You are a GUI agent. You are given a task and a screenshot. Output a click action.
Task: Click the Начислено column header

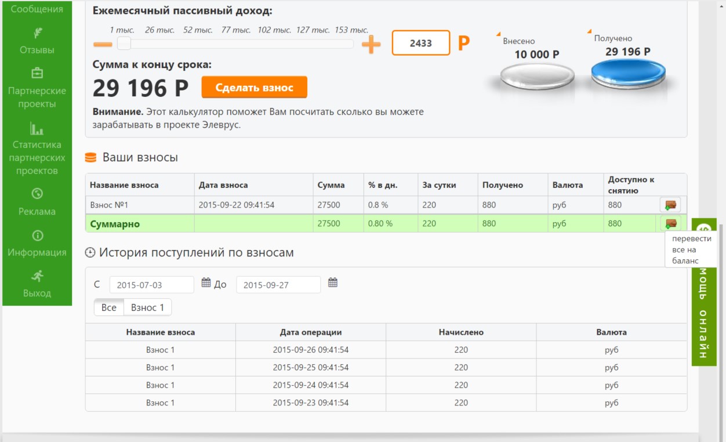[x=461, y=332]
